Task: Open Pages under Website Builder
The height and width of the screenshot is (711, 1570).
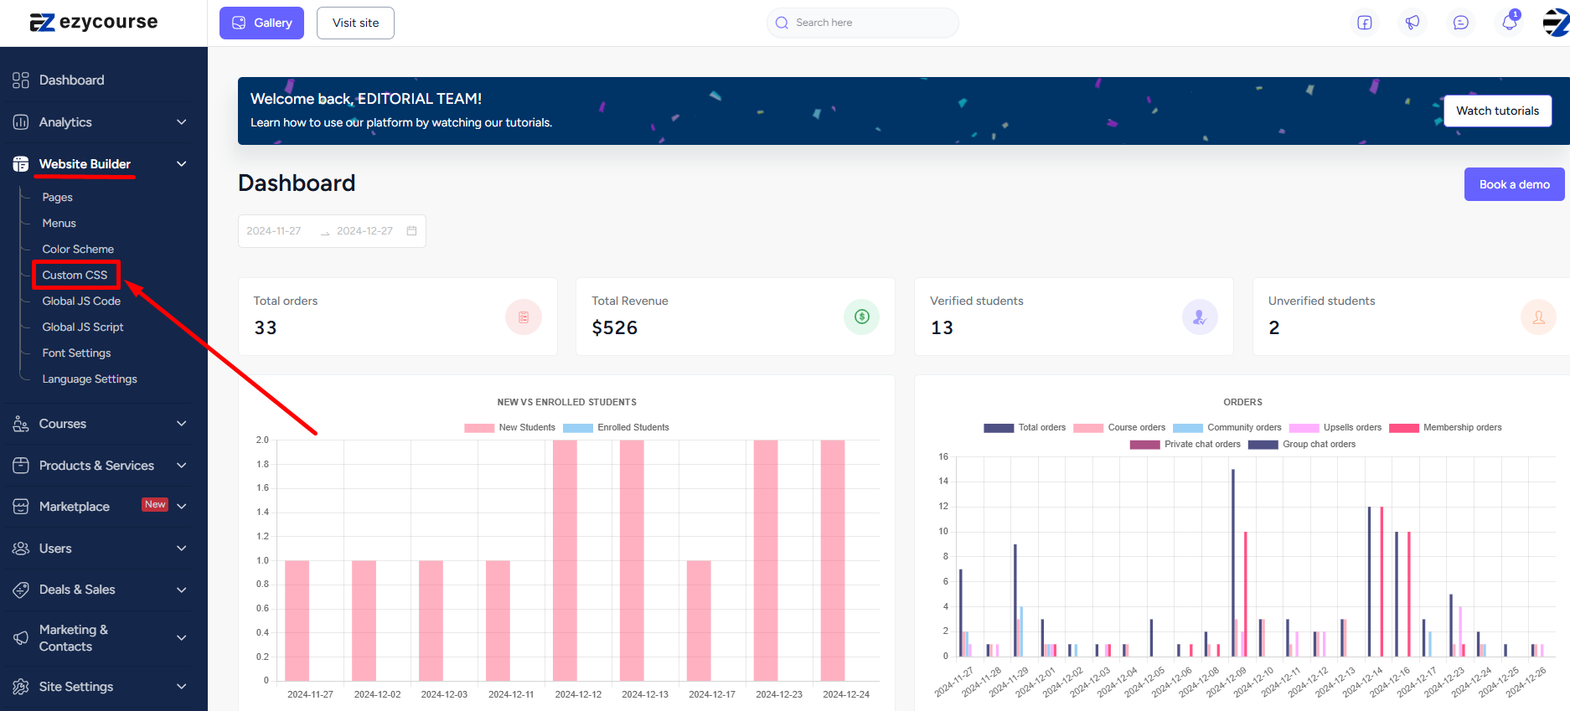Action: click(58, 198)
